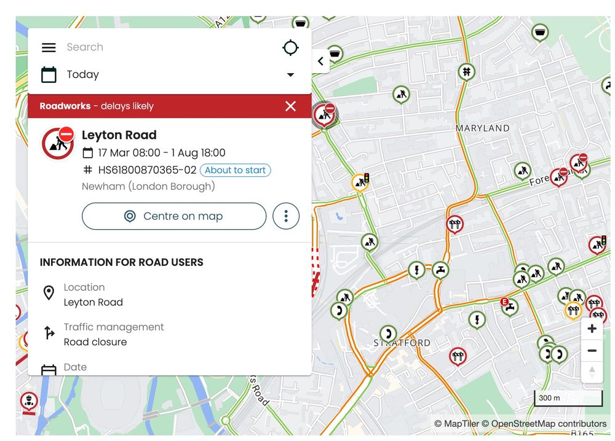Reset map bearing with compass control
The image size is (615, 441).
point(592,371)
